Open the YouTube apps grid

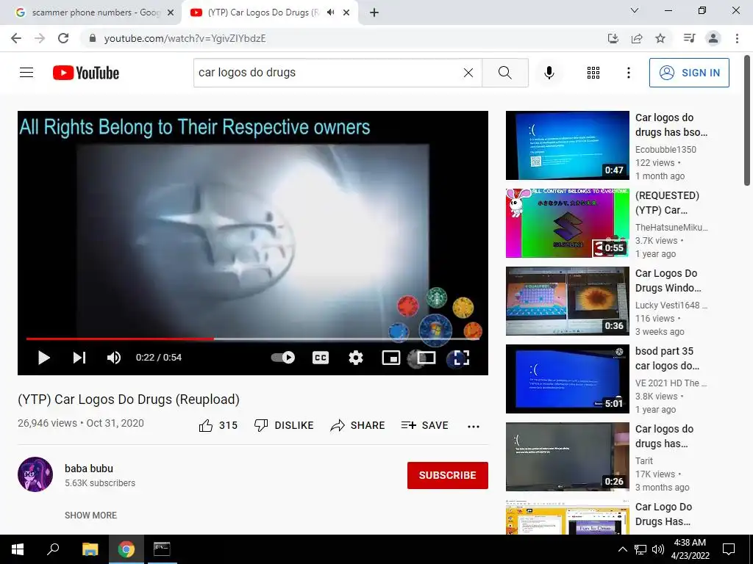point(593,73)
